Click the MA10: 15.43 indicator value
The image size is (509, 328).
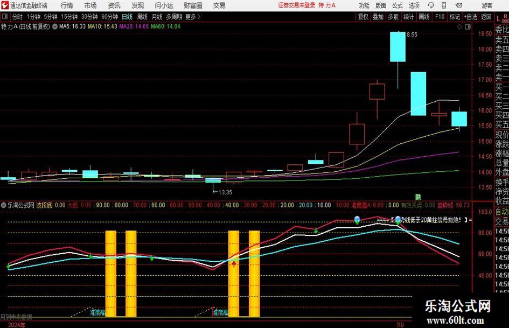pyautogui.click(x=102, y=26)
